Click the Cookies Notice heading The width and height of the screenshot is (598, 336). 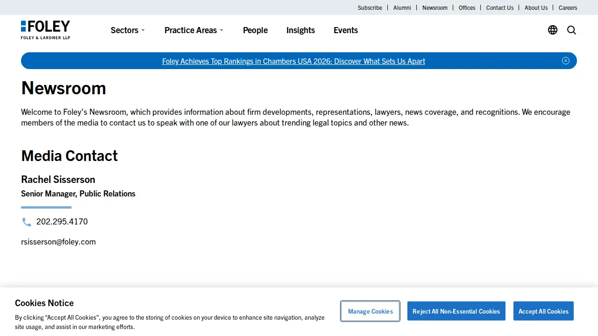click(44, 303)
